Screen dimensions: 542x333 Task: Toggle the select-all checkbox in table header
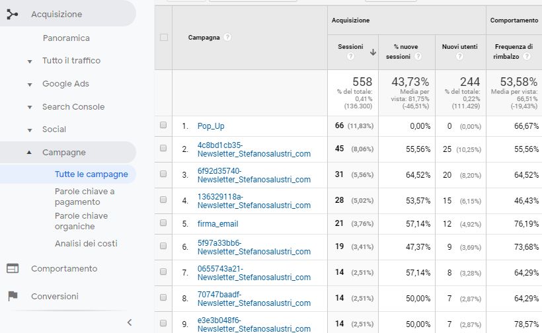(x=164, y=37)
